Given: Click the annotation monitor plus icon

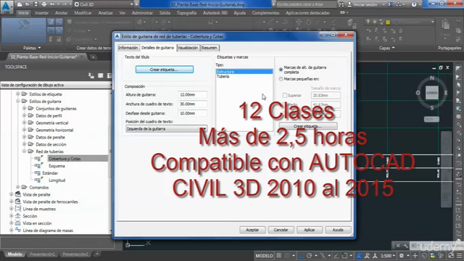Looking at the screenshot, I should click(x=415, y=255).
